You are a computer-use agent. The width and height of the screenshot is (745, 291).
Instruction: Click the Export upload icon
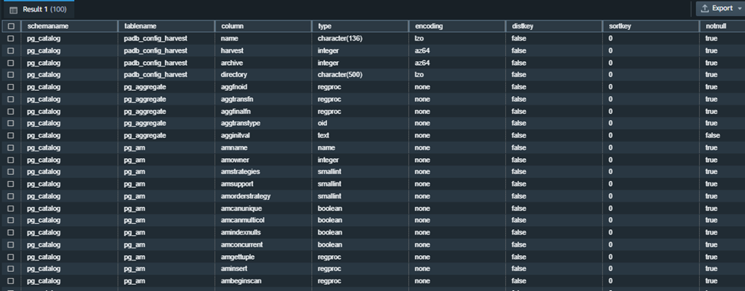[x=705, y=8]
